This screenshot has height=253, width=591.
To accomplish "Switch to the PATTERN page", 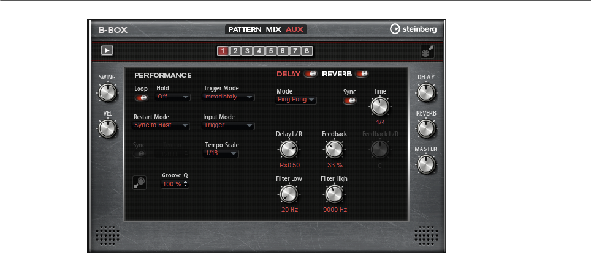I will point(244,29).
